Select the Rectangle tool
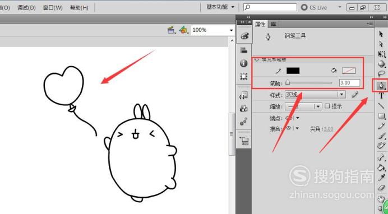Screen dimensions: 388x214 point(381,116)
